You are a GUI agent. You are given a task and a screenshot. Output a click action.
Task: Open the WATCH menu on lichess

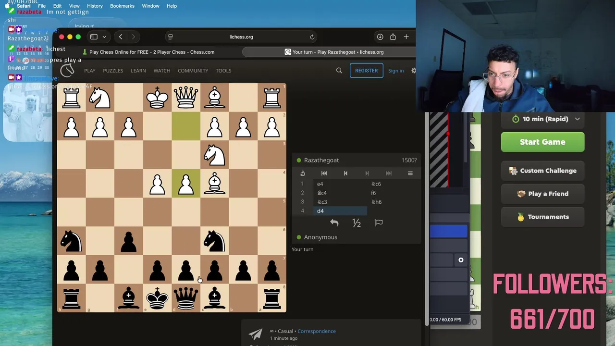click(x=162, y=71)
